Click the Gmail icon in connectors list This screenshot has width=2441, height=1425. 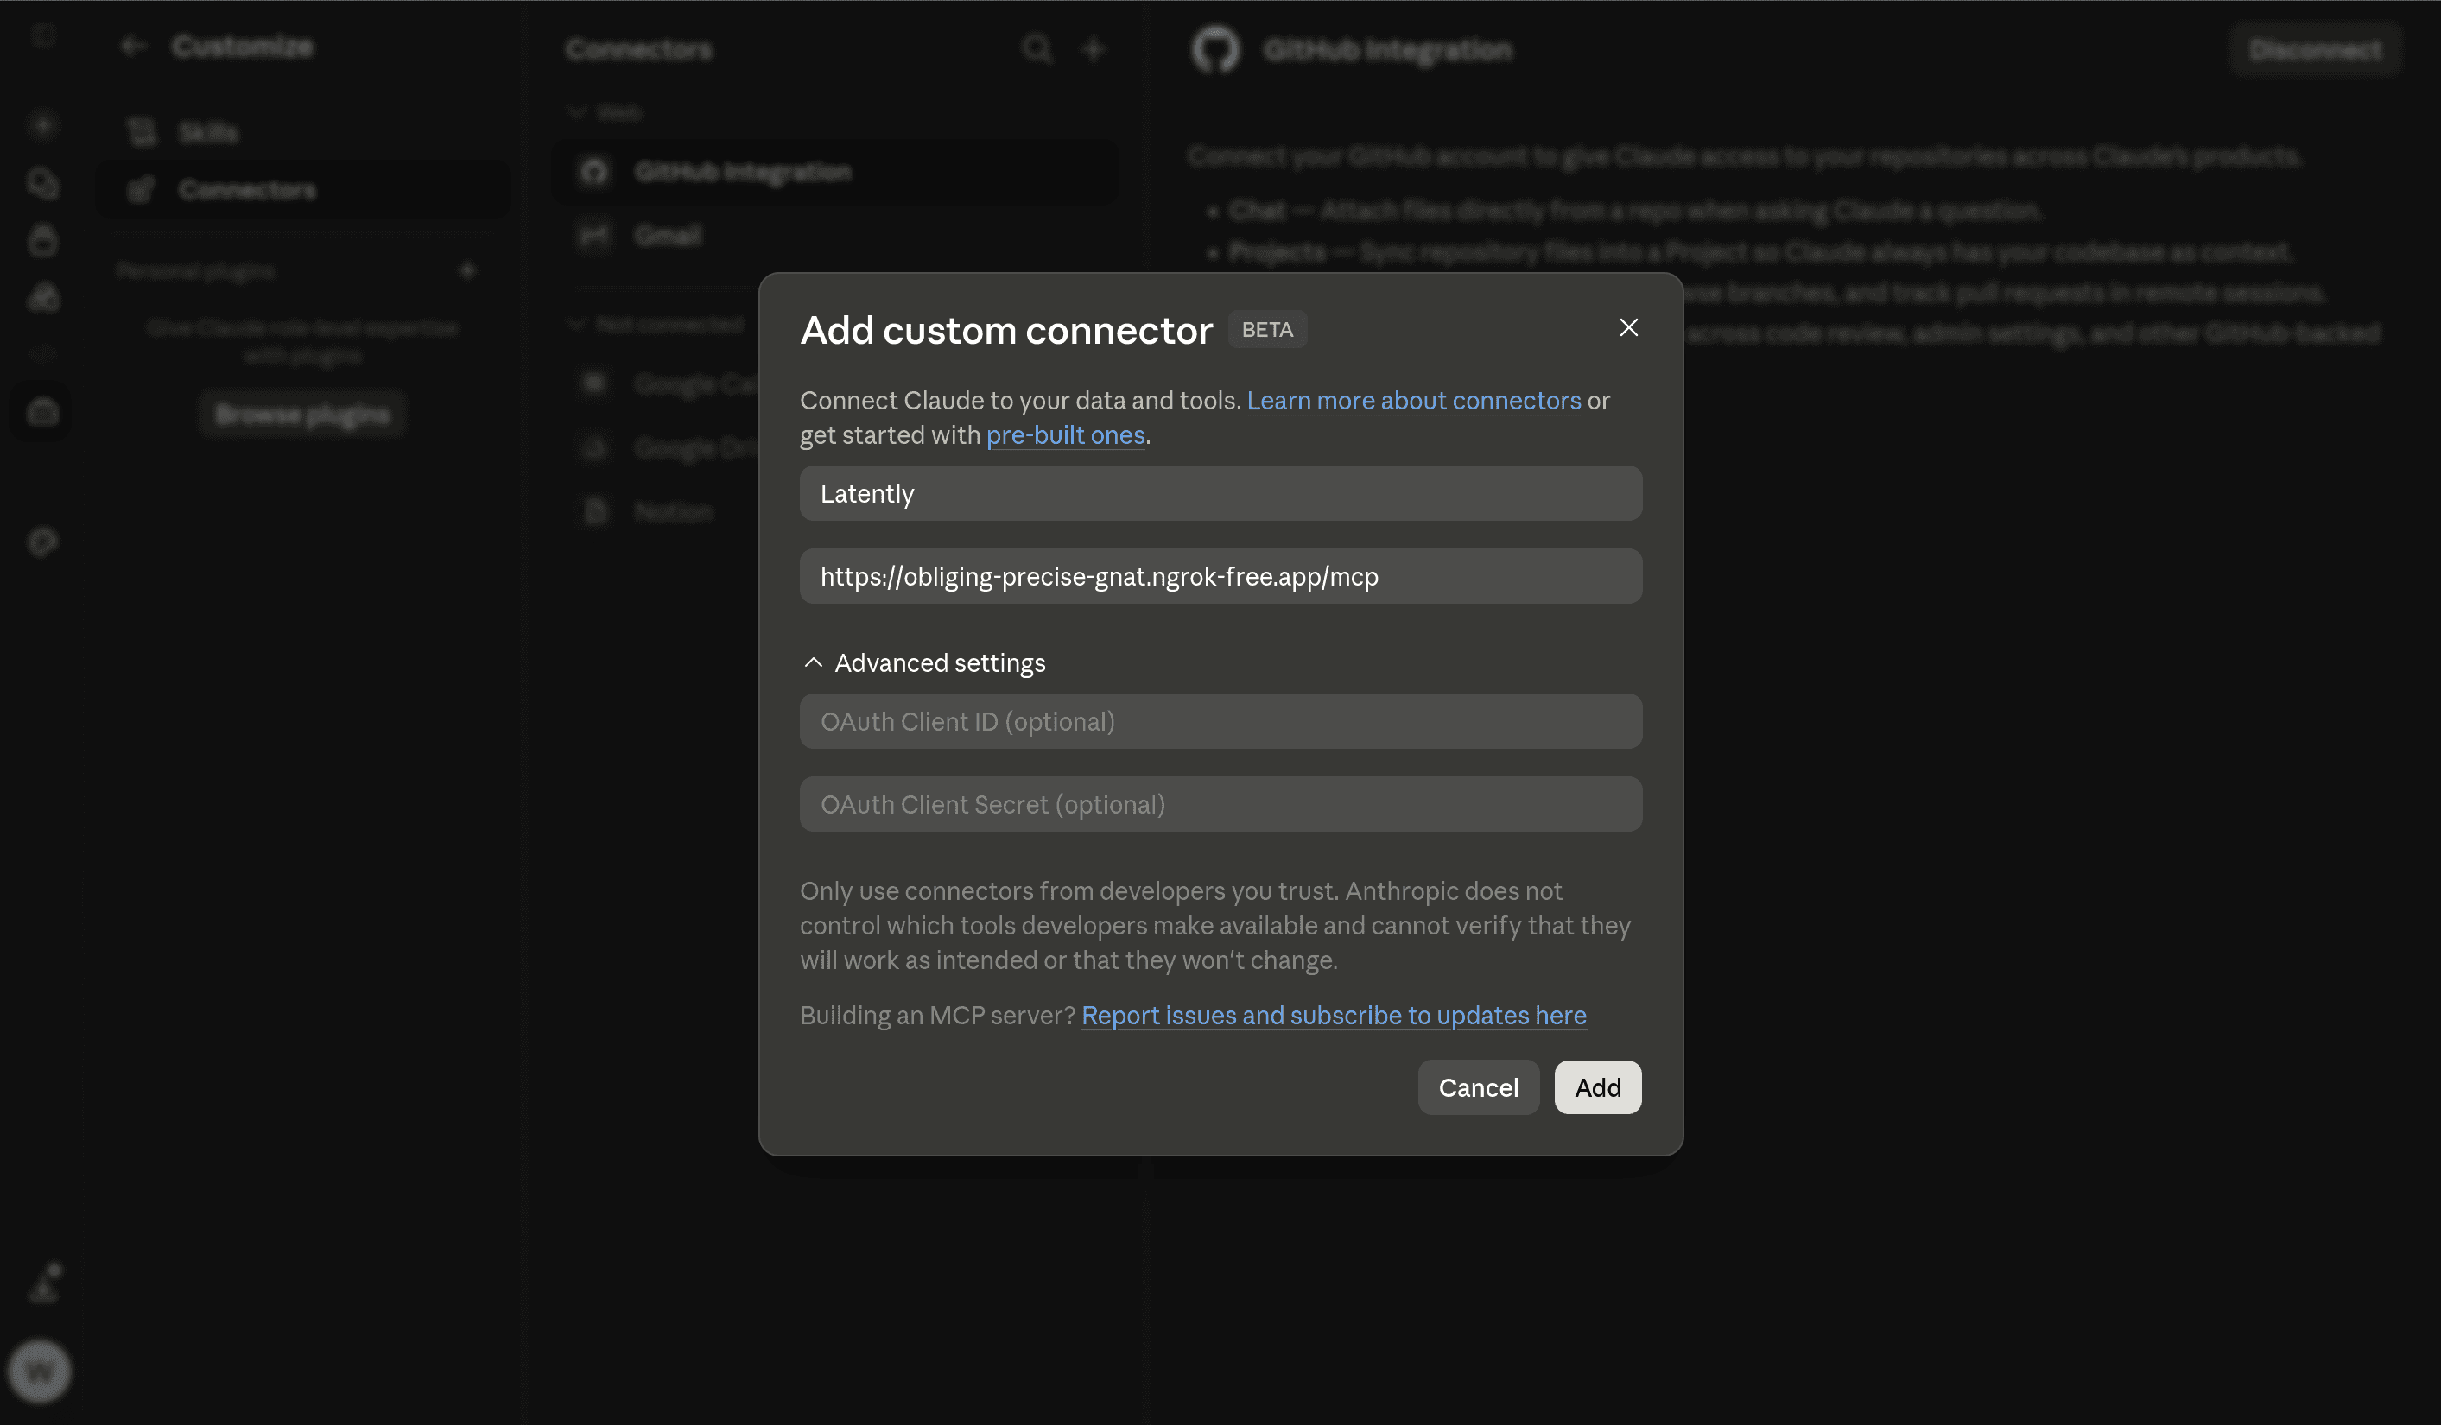(x=593, y=236)
